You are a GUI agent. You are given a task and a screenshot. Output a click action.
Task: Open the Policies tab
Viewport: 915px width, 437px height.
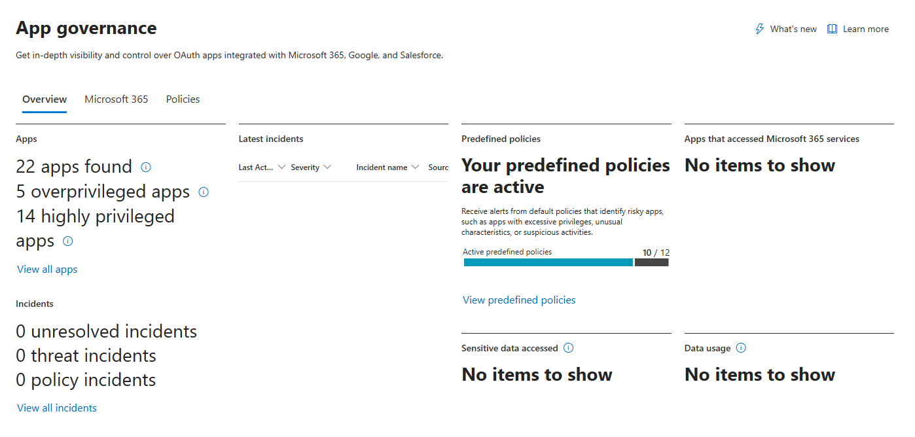tap(183, 99)
